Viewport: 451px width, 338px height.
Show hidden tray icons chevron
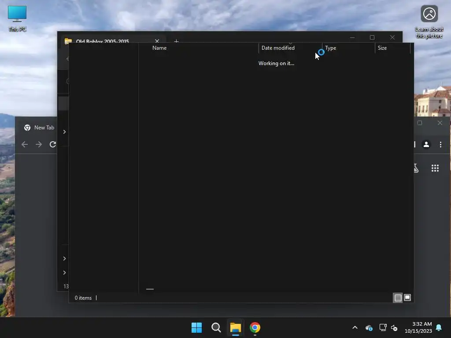point(355,327)
